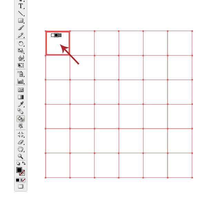
Task: Select the Paintbrush tool
Action: pyautogui.click(x=21, y=28)
